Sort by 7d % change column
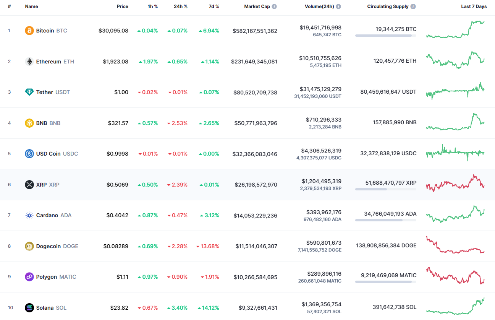This screenshot has height=320, width=495. (214, 6)
